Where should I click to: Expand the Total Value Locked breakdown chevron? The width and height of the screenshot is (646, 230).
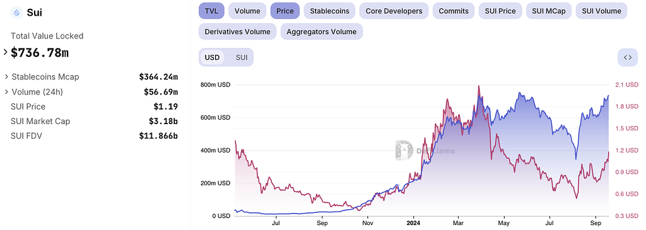point(5,52)
